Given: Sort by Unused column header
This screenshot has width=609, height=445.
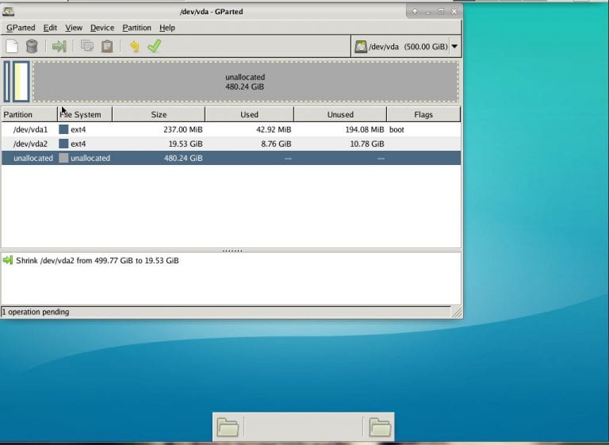Looking at the screenshot, I should pos(340,115).
